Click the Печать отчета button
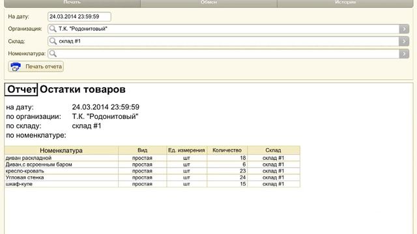 tap(36, 66)
